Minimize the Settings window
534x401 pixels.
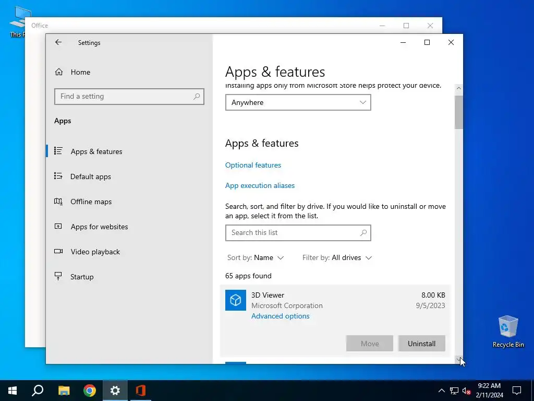[x=403, y=42]
